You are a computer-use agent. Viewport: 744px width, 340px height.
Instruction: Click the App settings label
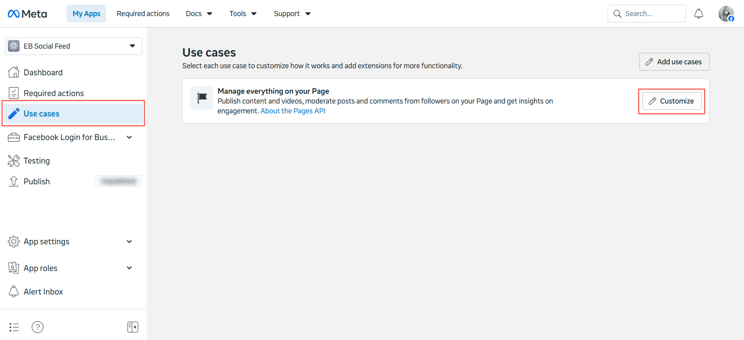click(x=47, y=242)
